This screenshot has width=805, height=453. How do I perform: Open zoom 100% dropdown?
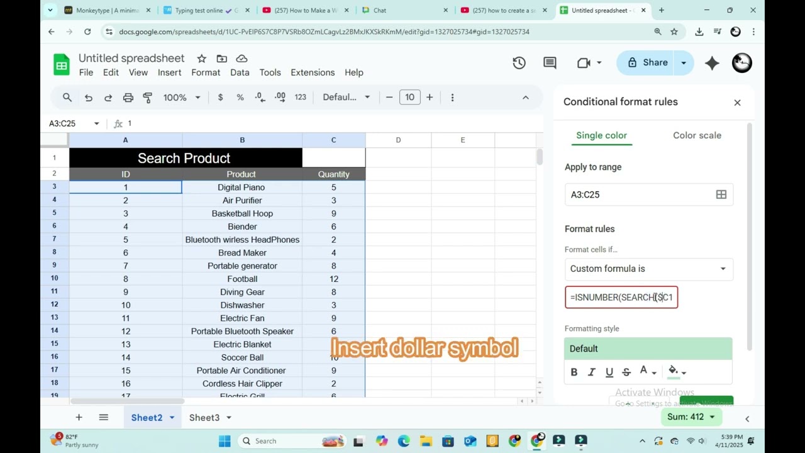(181, 98)
